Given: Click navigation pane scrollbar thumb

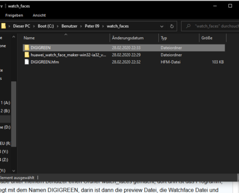Looking at the screenshot, I should click(14, 114).
